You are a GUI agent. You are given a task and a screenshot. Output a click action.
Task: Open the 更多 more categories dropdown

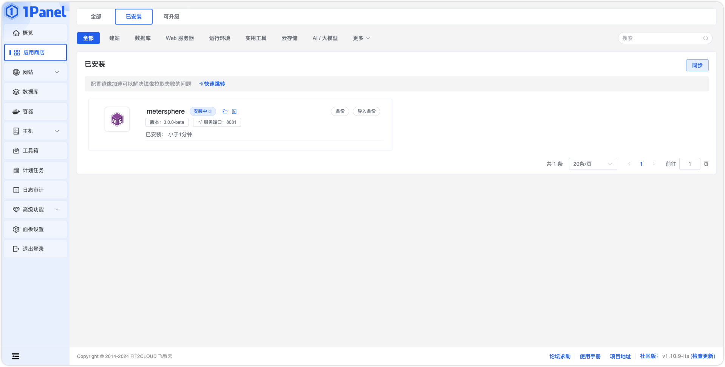[x=361, y=38]
